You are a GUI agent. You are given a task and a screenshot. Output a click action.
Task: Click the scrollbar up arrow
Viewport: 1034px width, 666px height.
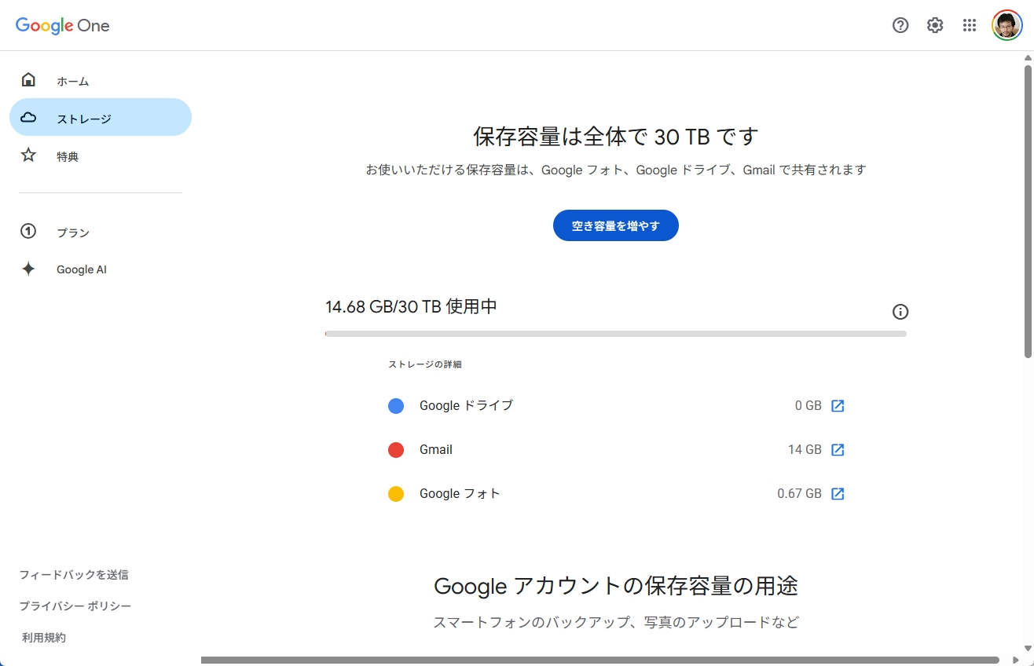(1028, 57)
